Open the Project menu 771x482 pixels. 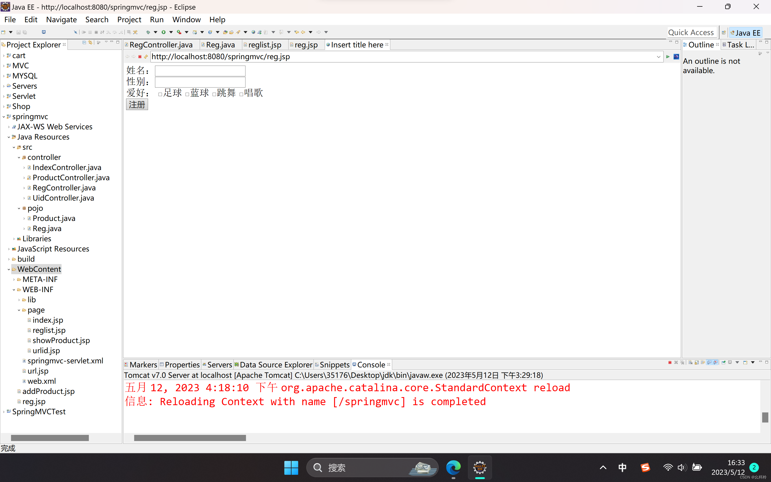[129, 20]
